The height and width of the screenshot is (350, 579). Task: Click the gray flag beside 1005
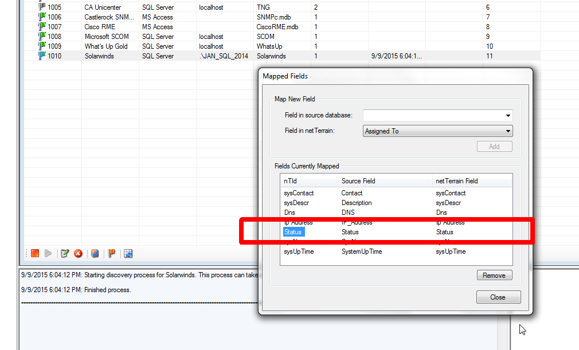coord(42,7)
